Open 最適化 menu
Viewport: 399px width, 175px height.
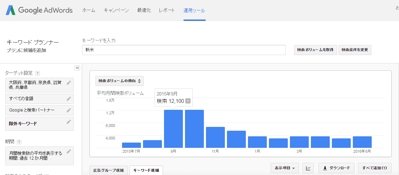[144, 10]
